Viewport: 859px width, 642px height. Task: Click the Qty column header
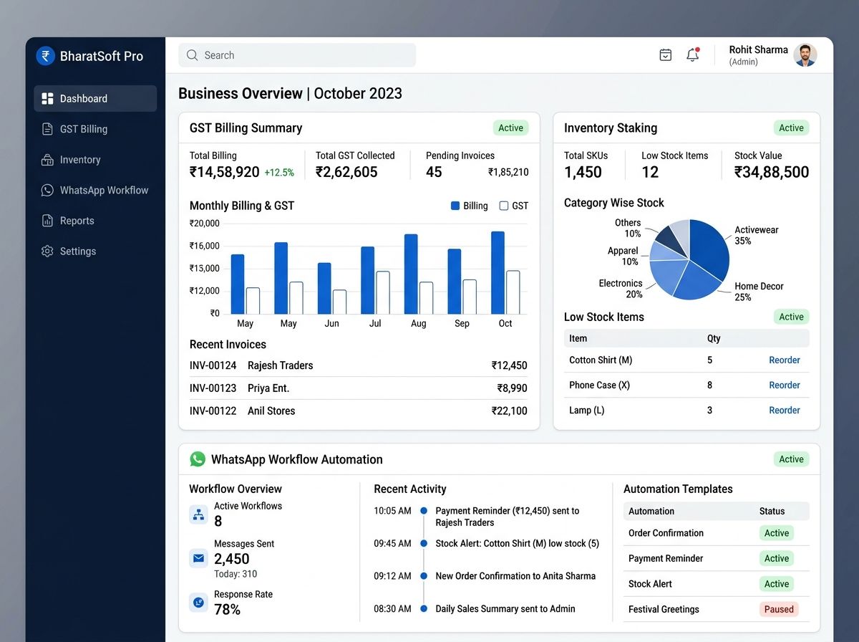pos(714,338)
